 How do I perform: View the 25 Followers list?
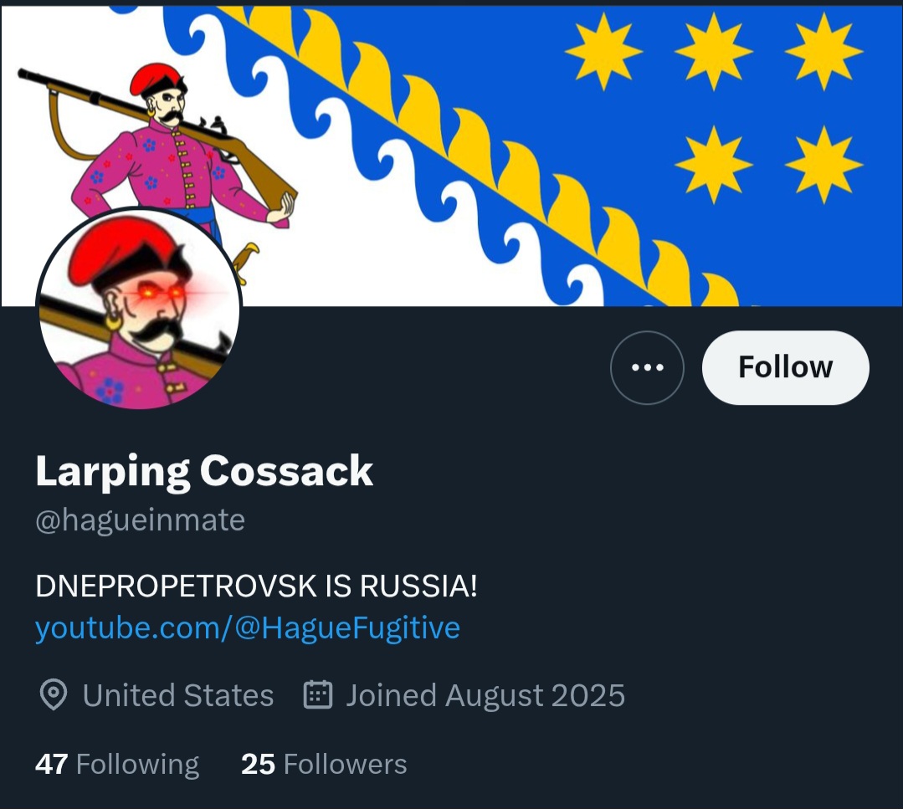tap(324, 764)
